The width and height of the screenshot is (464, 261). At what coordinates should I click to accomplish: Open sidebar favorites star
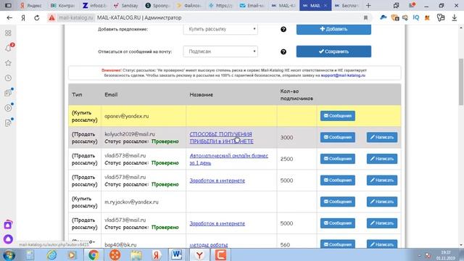pyautogui.click(x=8, y=63)
